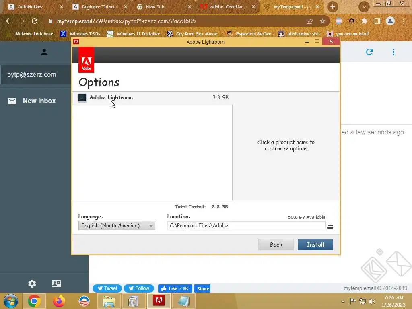Bookmark this page with the star icon
Image resolution: width=412 pixels, height=309 pixels.
[323, 21]
